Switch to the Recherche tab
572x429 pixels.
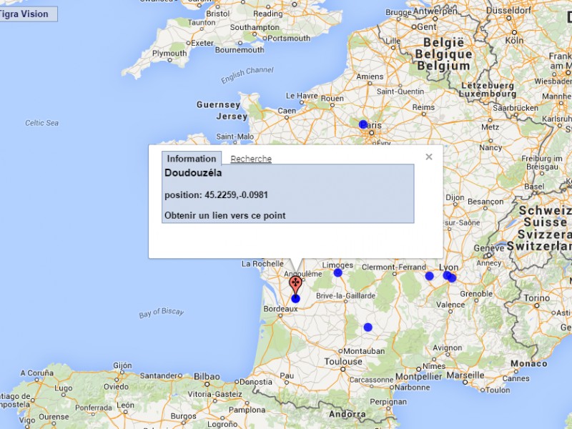pyautogui.click(x=251, y=159)
